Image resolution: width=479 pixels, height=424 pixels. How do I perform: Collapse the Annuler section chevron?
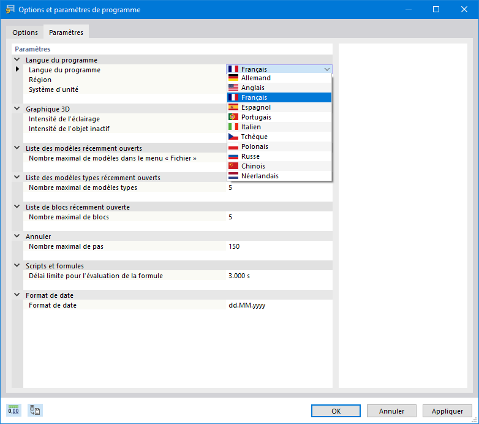(x=17, y=236)
